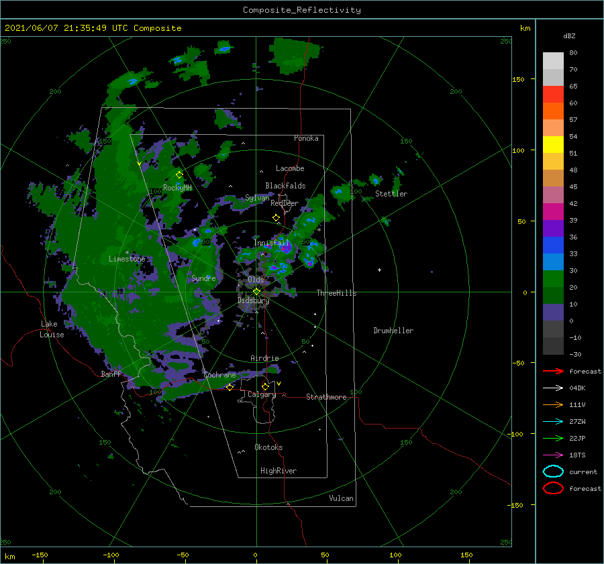
Task: Click the yellow diamond marker below Cochrane
Action: click(230, 387)
